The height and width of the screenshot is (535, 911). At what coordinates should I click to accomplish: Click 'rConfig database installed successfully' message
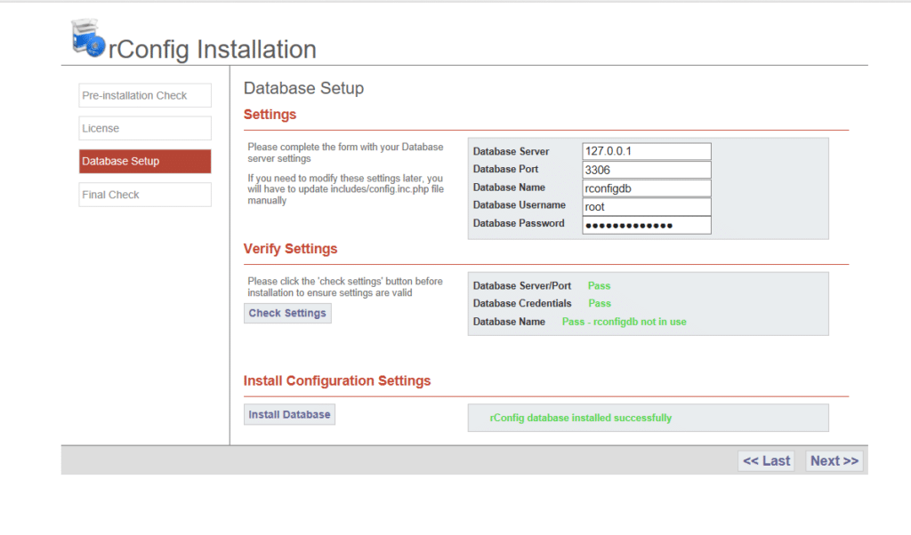pos(580,418)
